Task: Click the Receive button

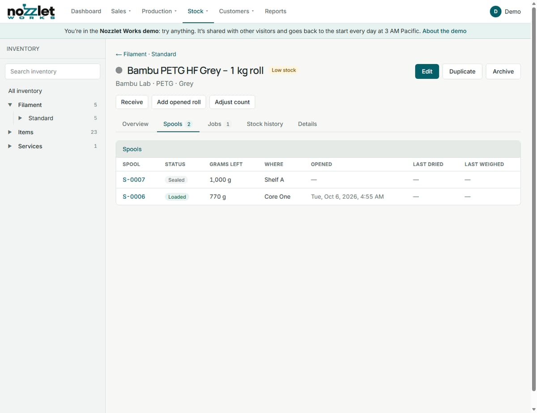Action: pos(132,102)
